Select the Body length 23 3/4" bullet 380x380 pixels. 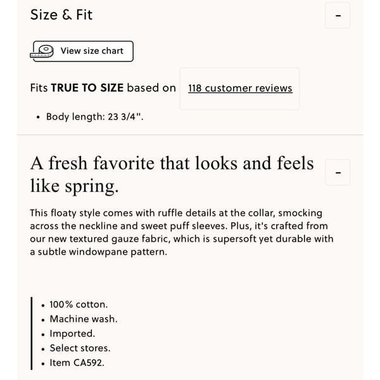95,117
